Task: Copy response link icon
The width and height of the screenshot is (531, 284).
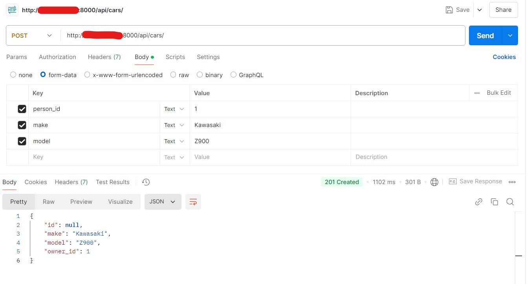Action: (x=478, y=202)
